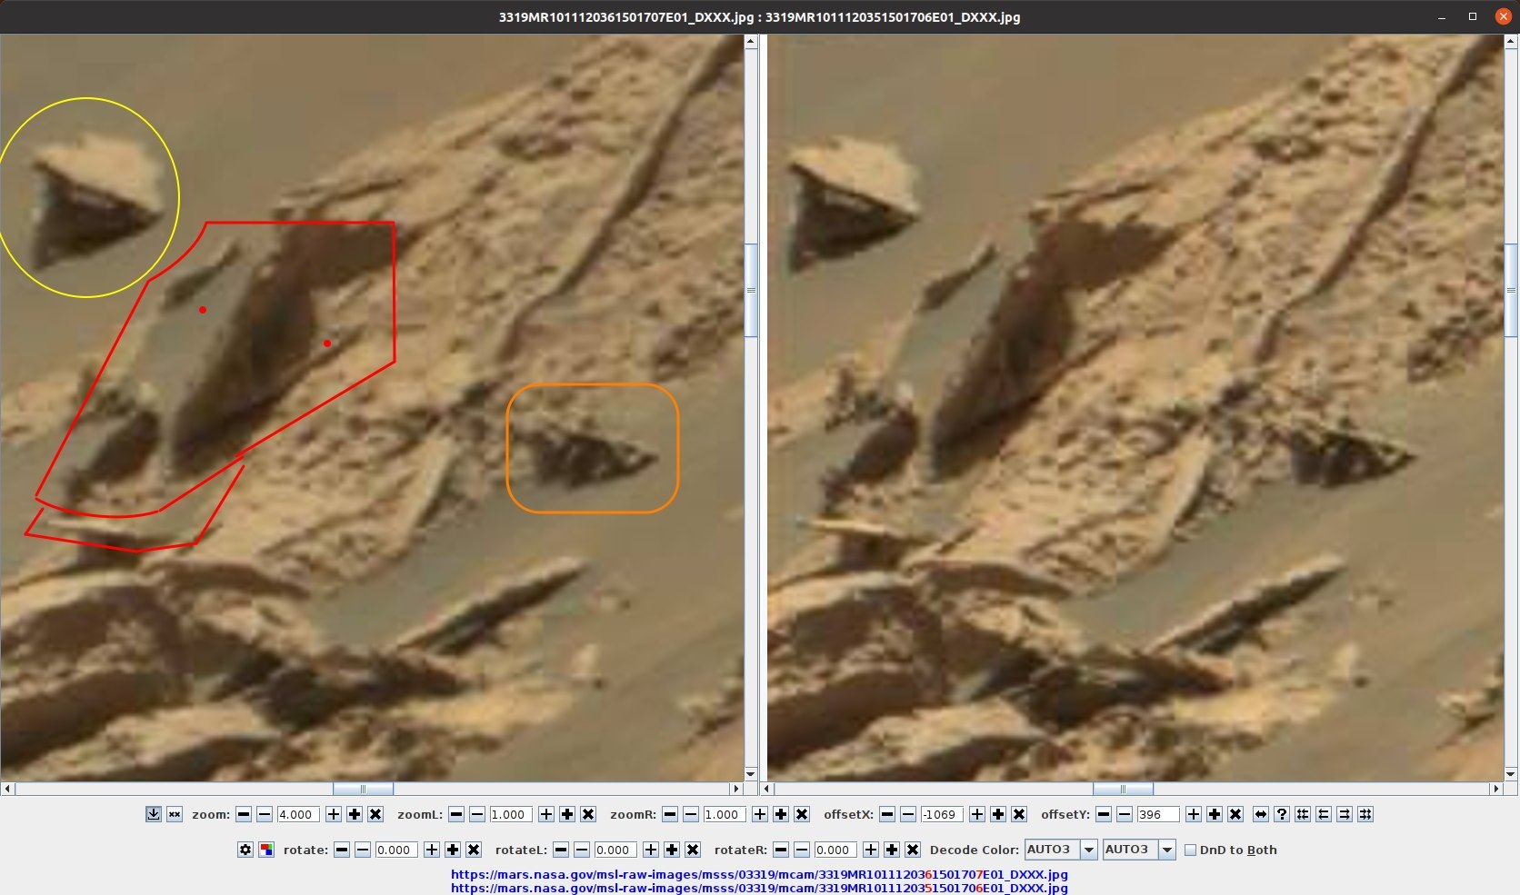Screen dimensions: 1520x895
Task: Reset zoom with its X button
Action: [x=375, y=814]
